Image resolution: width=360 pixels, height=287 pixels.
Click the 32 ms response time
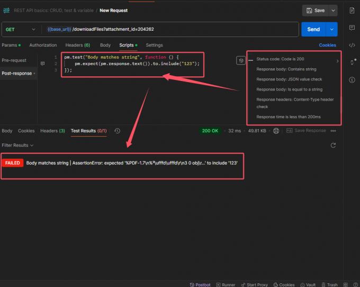tap(235, 131)
